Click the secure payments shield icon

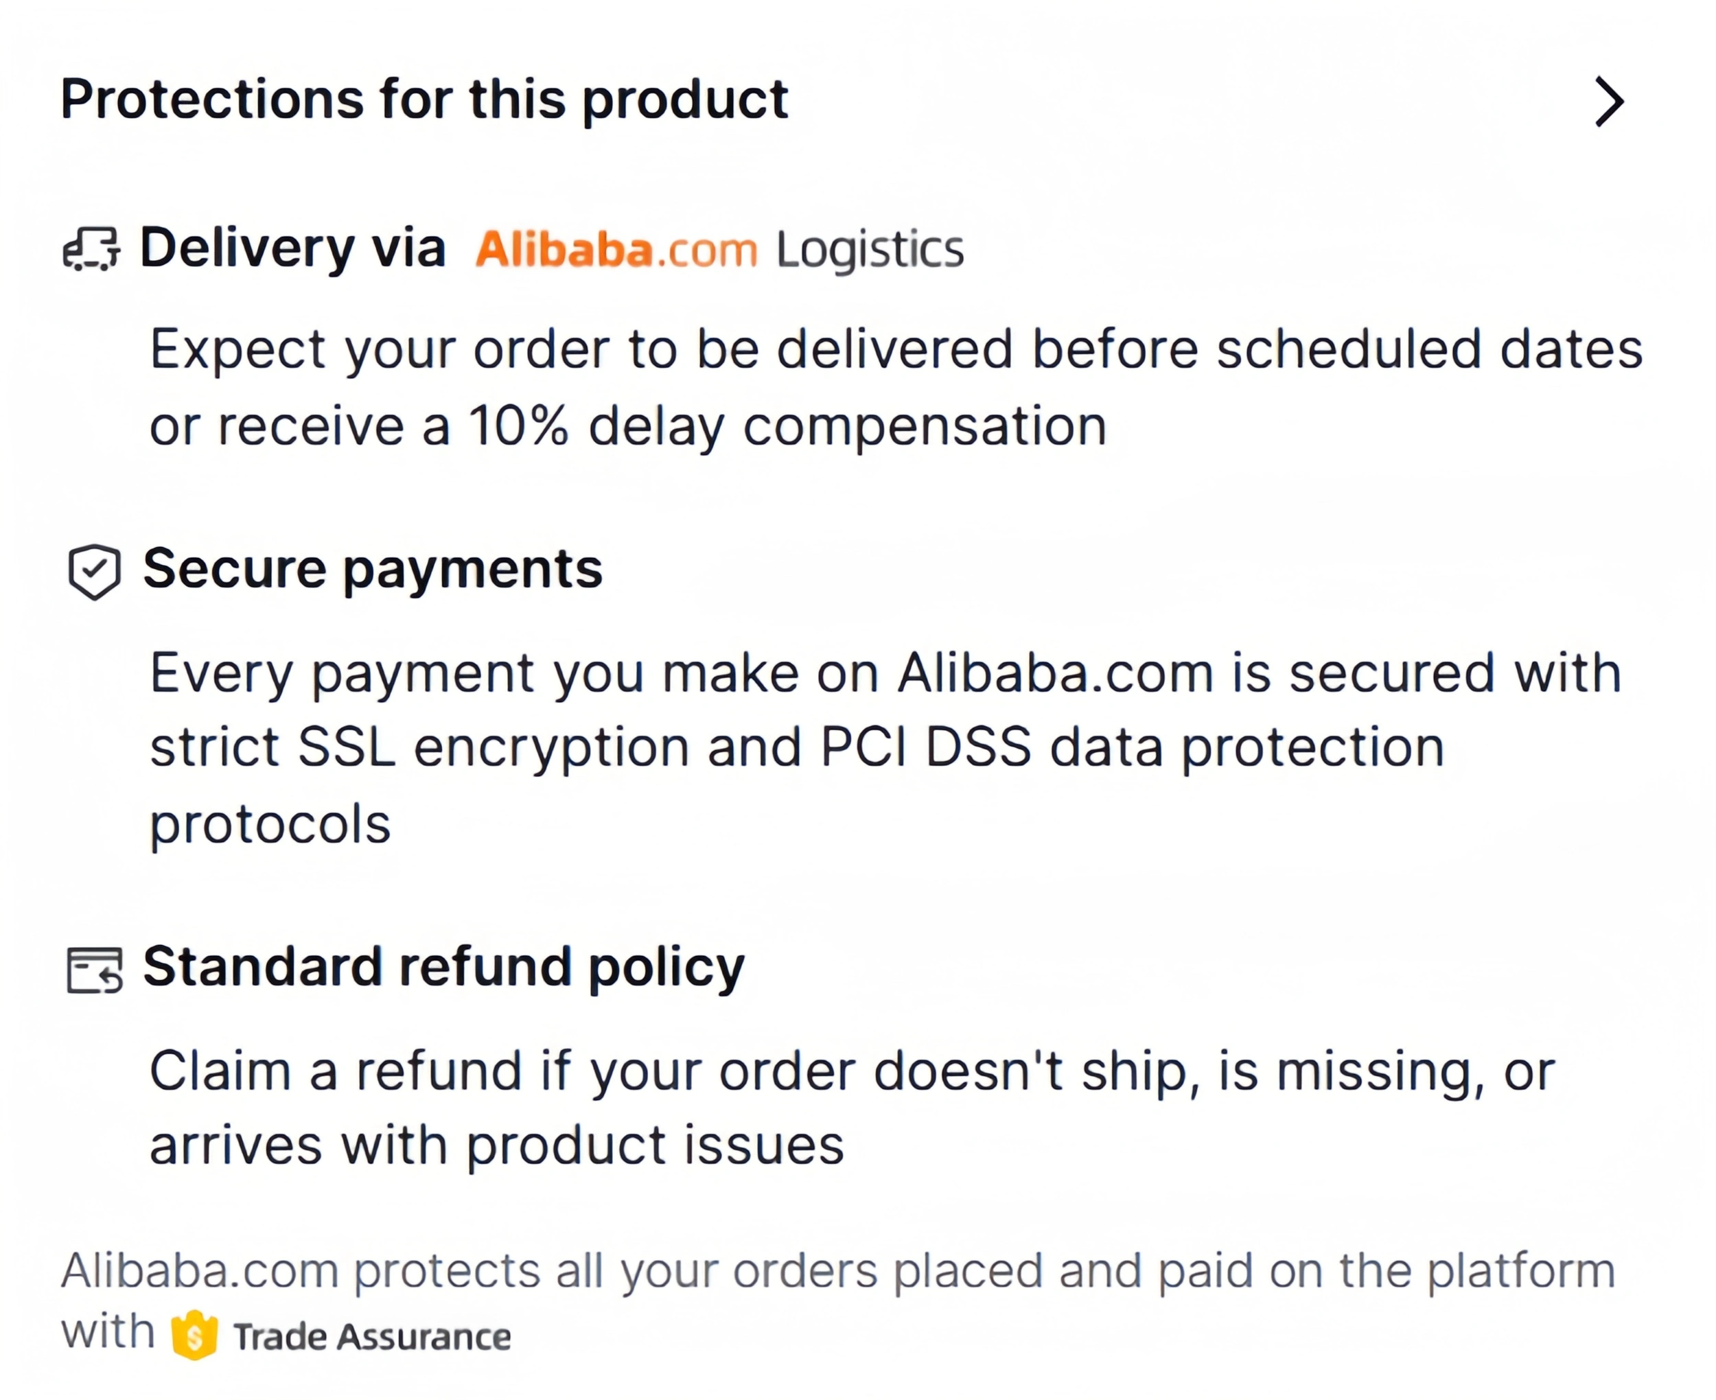coord(94,572)
